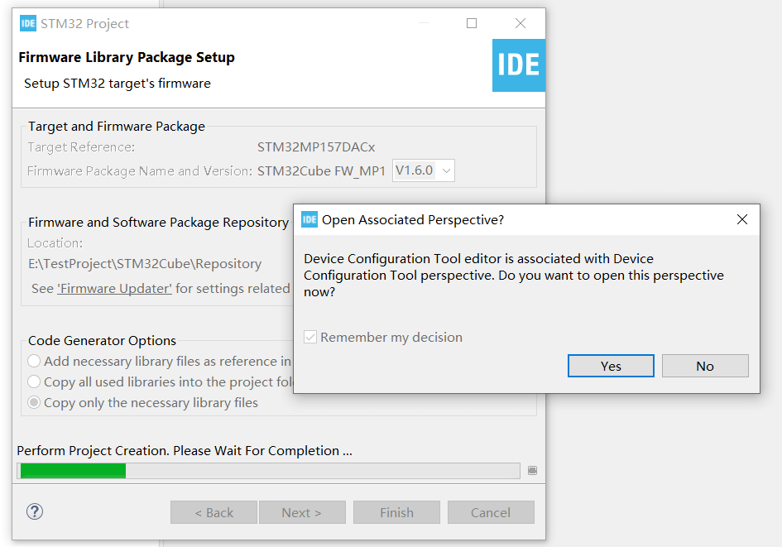Click the IDE icon in perspective dialog title
Screen dimensions: 782x547
click(309, 219)
